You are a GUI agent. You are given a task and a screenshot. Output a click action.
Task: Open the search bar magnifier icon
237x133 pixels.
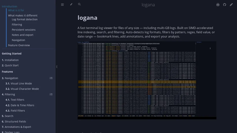click(79, 4)
